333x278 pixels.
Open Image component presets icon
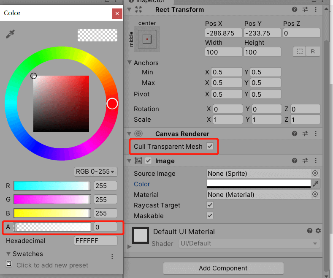(x=305, y=161)
